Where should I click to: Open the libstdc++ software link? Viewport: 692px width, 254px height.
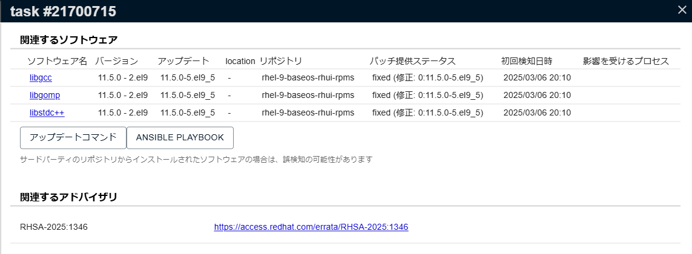point(47,113)
